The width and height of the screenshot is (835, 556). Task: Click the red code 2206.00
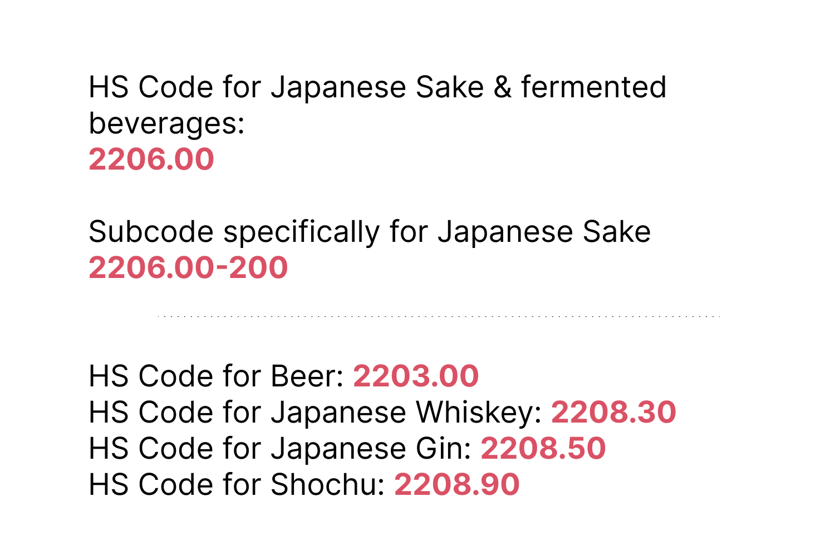point(151,160)
